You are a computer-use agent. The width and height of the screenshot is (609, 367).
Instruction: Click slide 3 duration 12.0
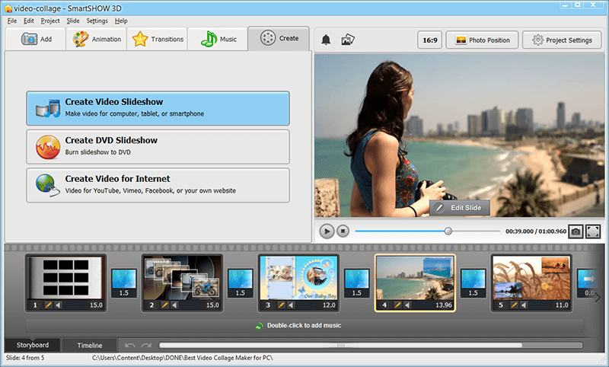329,305
